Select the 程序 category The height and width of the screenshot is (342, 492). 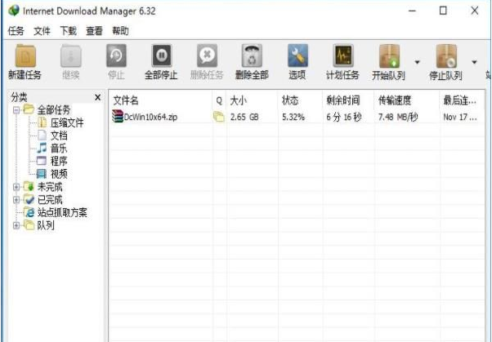point(59,161)
